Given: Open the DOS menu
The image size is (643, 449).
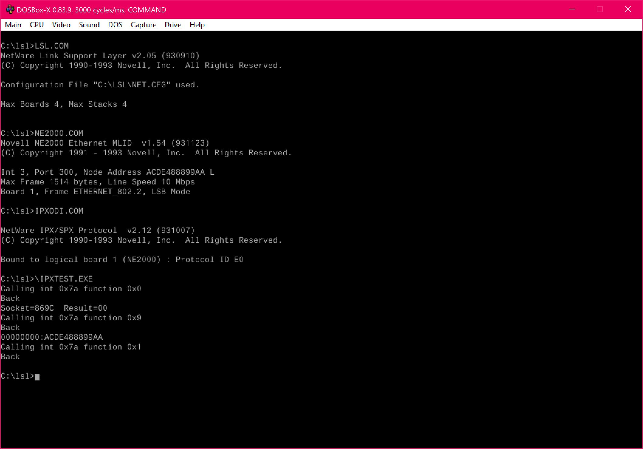Looking at the screenshot, I should point(115,25).
